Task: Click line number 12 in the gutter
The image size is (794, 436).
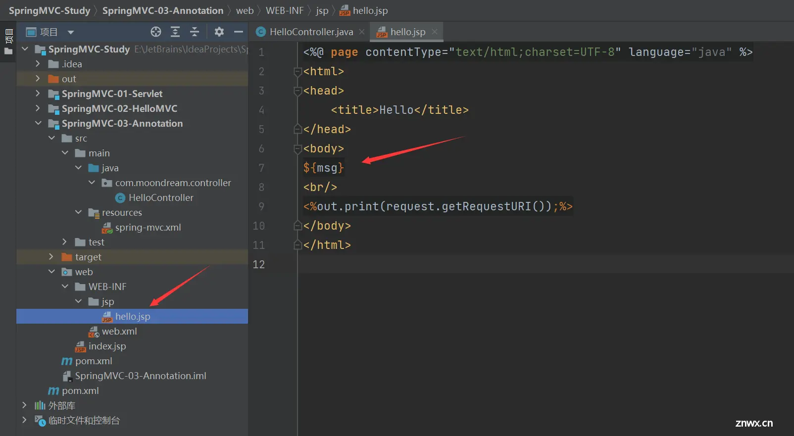Action: [x=259, y=264]
